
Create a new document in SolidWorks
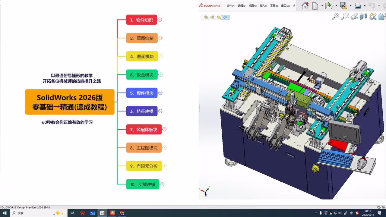tap(315, 6)
